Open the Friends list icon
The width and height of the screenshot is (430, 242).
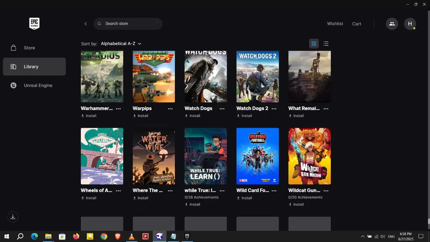click(x=392, y=24)
